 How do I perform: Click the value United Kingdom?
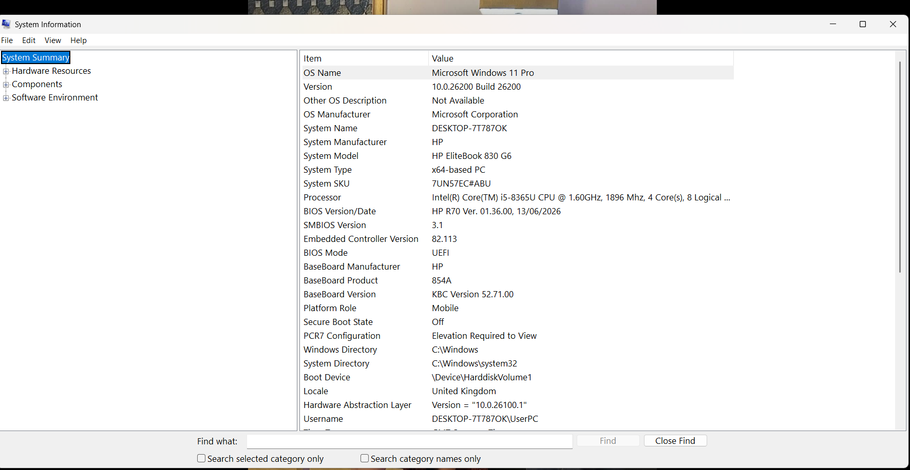pos(464,391)
